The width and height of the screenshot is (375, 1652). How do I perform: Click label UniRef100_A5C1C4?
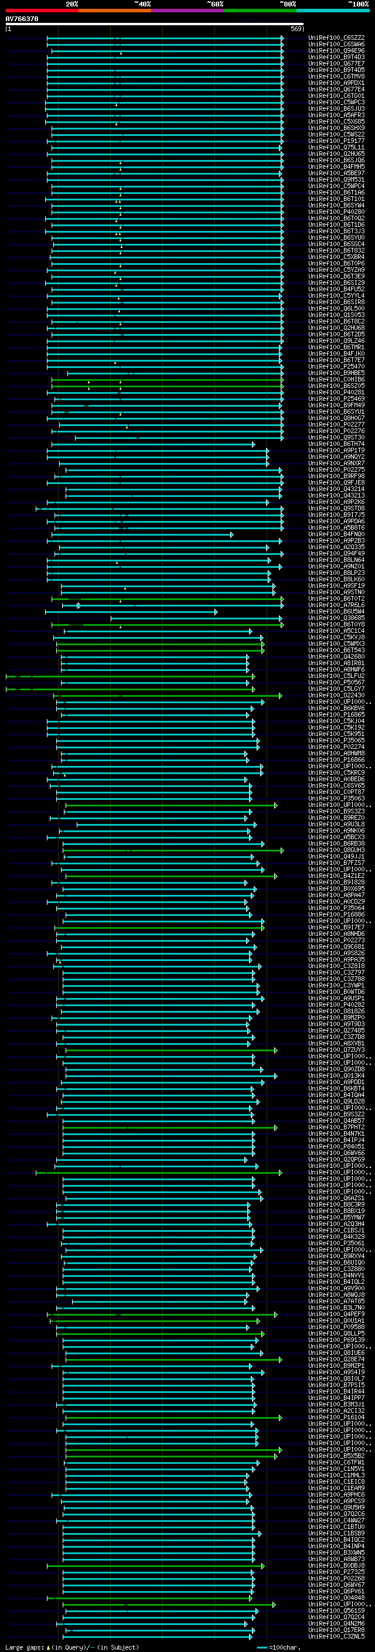click(x=336, y=631)
